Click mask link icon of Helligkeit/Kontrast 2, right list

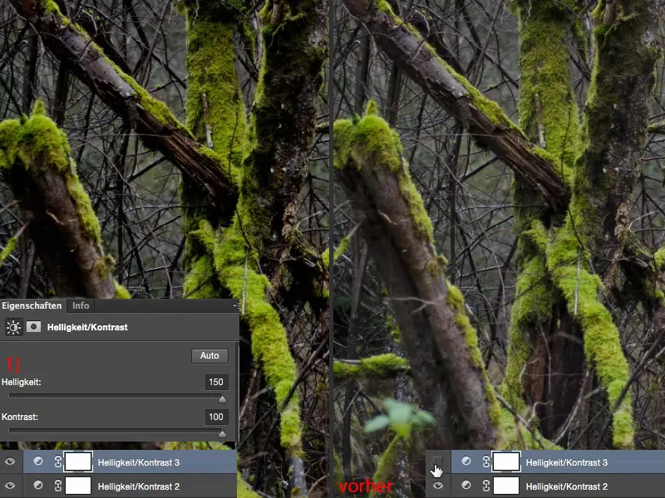tap(486, 486)
